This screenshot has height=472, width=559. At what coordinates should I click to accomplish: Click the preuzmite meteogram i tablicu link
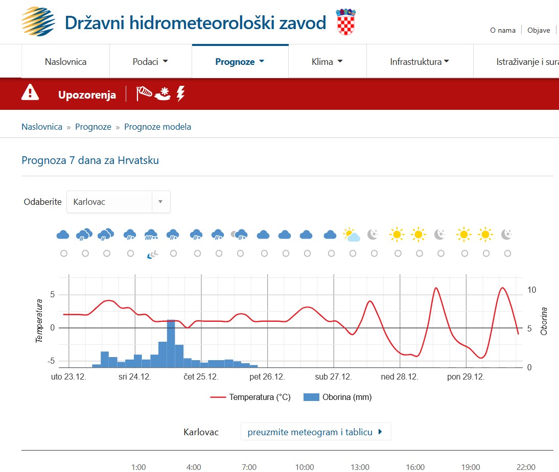[x=316, y=432]
